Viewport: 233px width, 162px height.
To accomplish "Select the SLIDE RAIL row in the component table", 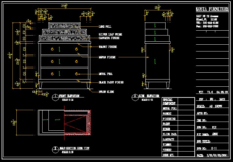I will (x=178, y=134).
